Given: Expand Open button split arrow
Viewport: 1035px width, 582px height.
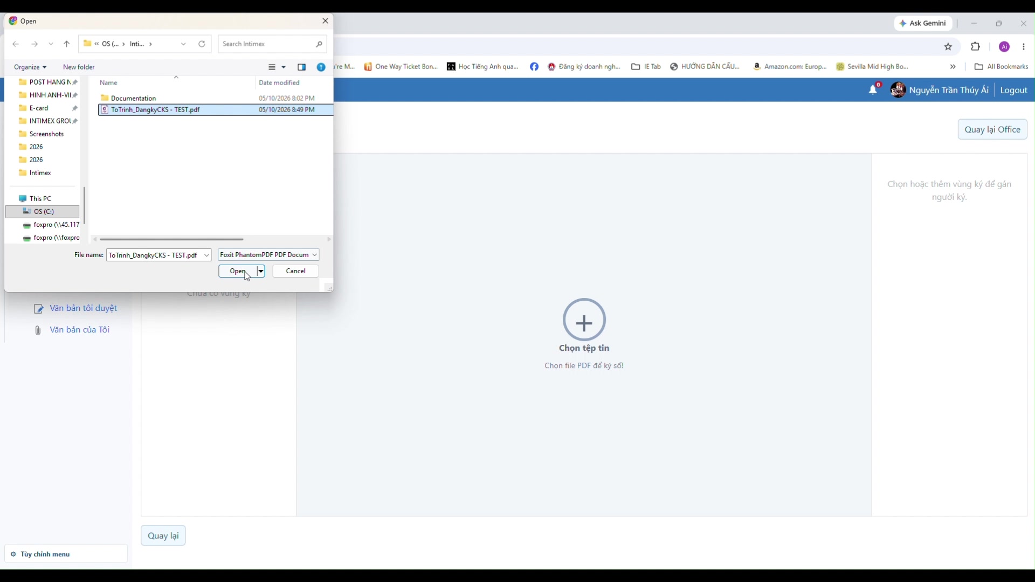Looking at the screenshot, I should [261, 272].
